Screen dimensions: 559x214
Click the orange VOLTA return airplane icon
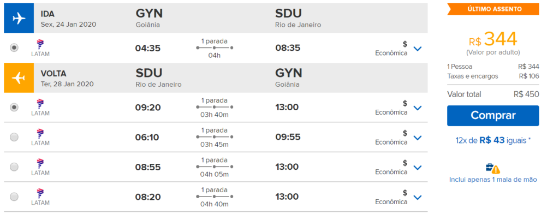tap(19, 78)
